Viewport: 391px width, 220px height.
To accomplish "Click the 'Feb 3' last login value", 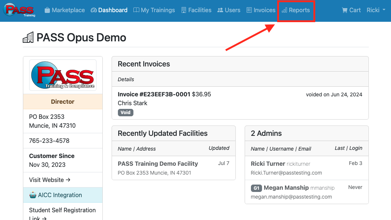I will coord(356,163).
